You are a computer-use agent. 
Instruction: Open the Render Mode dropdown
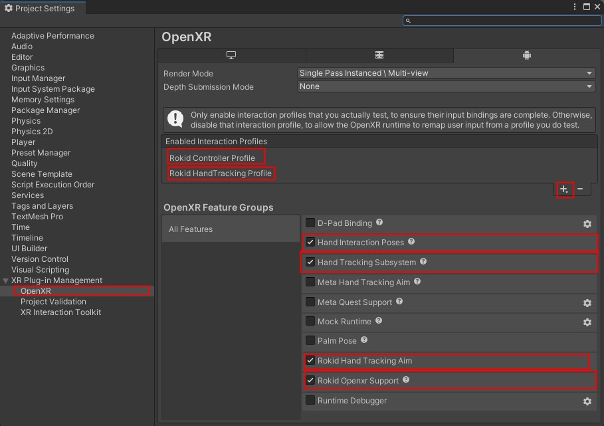pos(446,73)
